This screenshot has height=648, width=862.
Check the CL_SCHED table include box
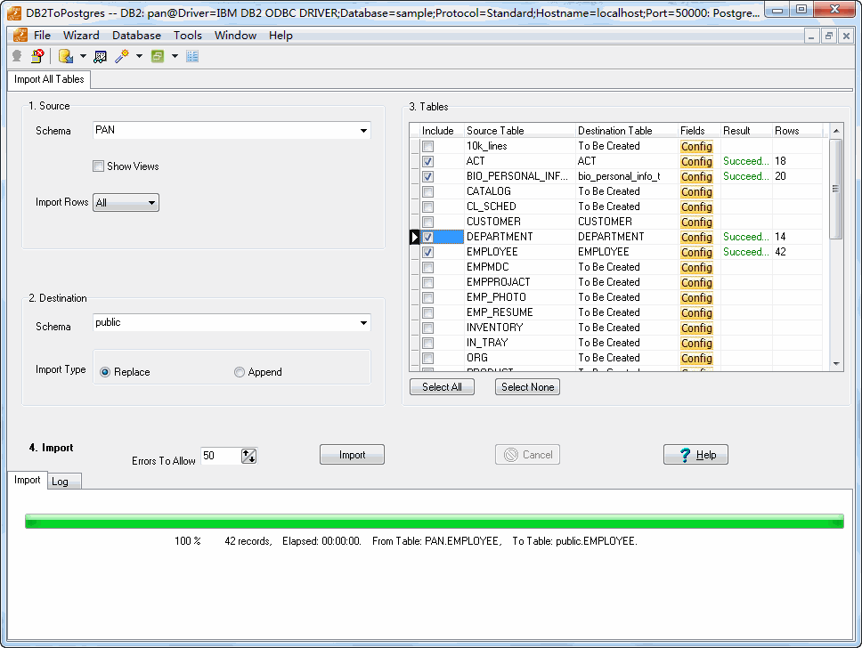[x=427, y=207]
